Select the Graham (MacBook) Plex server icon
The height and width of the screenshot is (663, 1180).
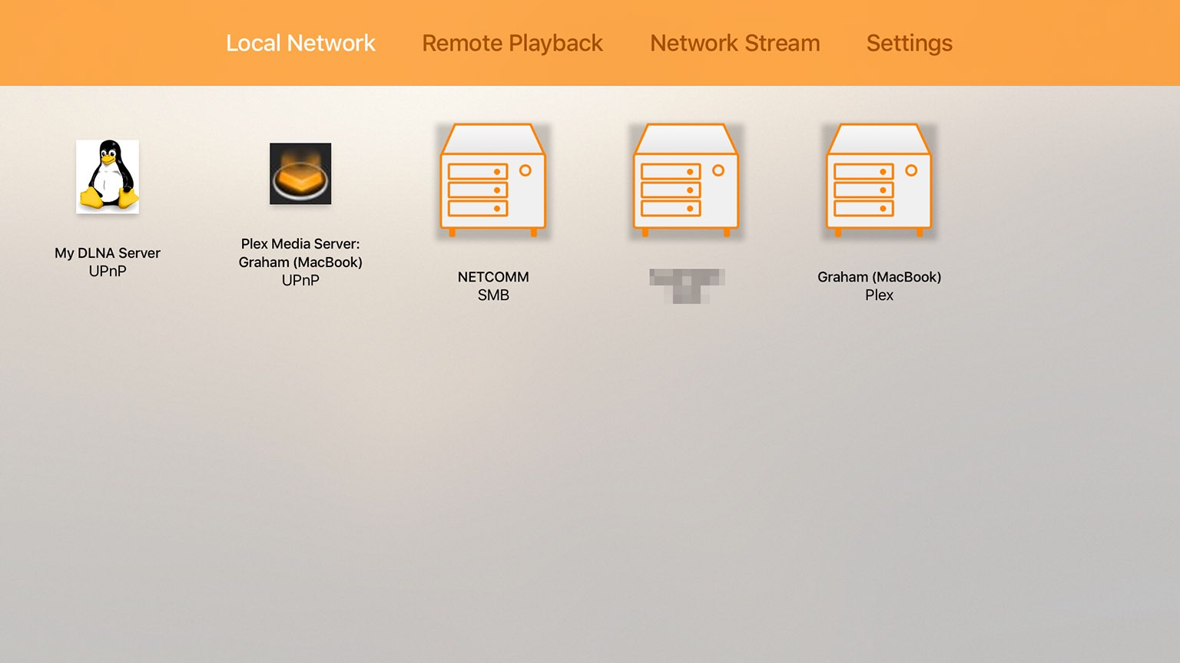[879, 180]
